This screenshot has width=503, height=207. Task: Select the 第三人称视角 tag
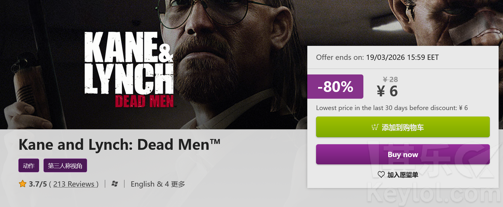[65, 166]
